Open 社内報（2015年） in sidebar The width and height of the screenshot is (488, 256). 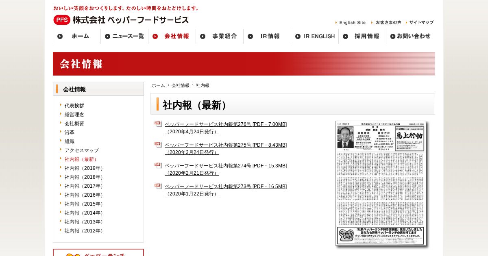85,204
